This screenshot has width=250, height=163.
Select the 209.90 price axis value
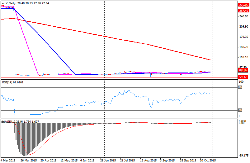[244, 27]
